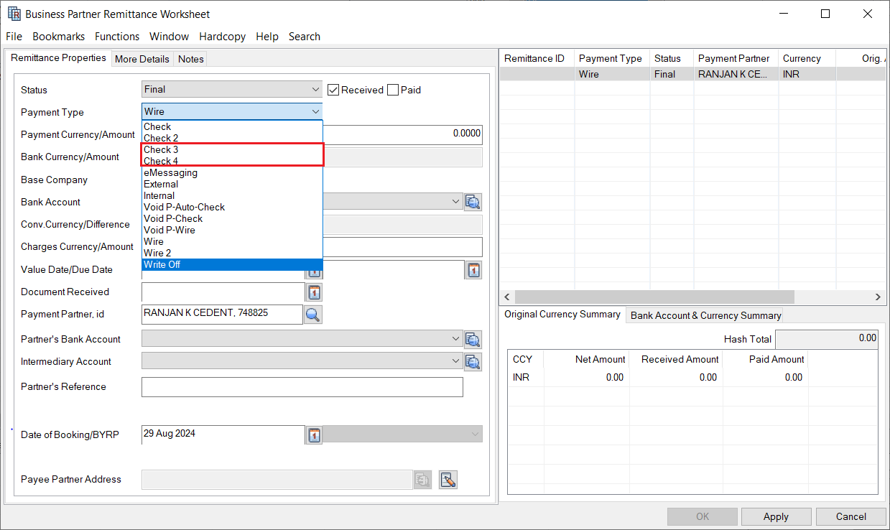Select Void P-Check from the payment type list
The width and height of the screenshot is (890, 530).
click(x=173, y=218)
